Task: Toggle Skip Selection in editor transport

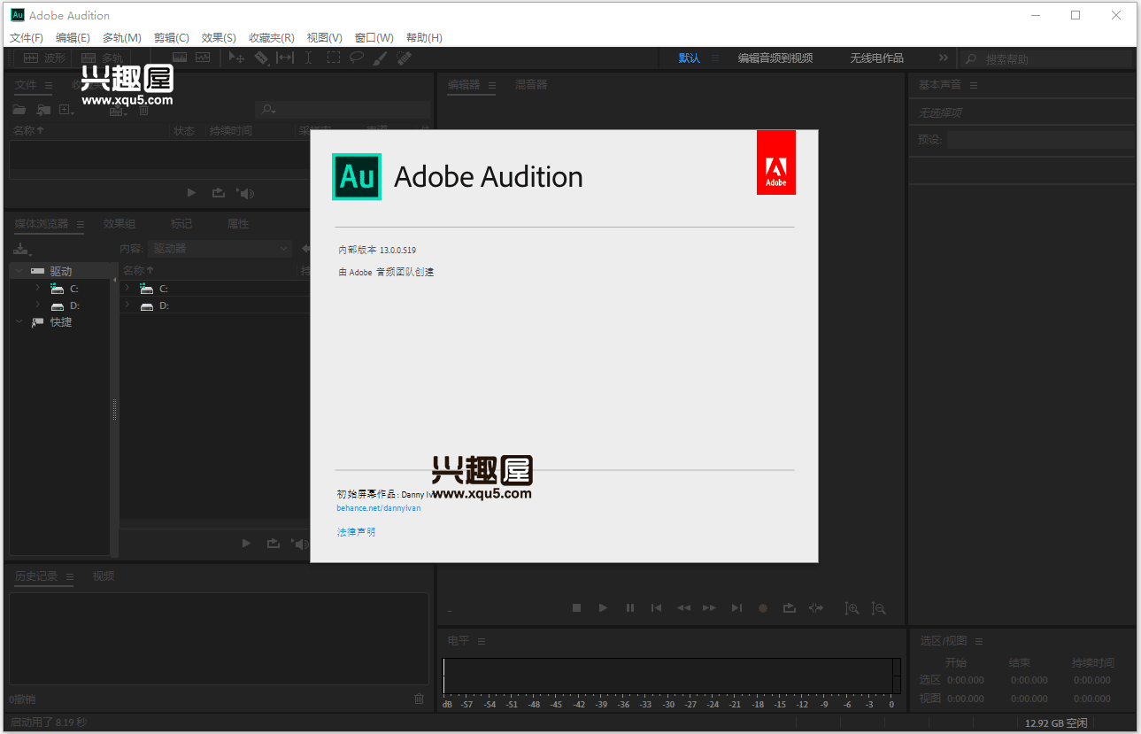Action: click(x=816, y=608)
